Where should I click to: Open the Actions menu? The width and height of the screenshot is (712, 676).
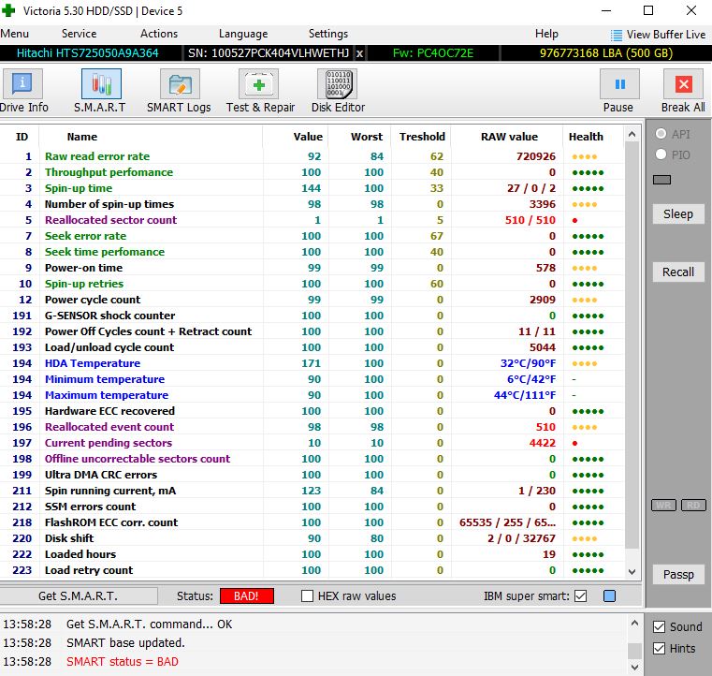click(x=159, y=34)
